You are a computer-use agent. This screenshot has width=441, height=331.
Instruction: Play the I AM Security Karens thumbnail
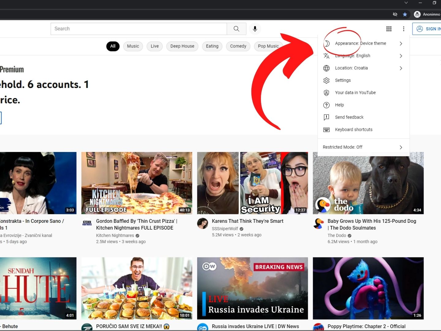point(252,183)
